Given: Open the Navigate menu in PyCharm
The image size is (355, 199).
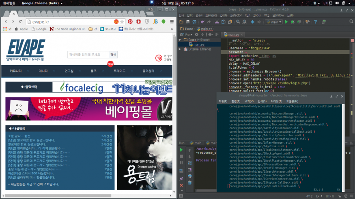Looking at the screenshot, I should point(211,15).
